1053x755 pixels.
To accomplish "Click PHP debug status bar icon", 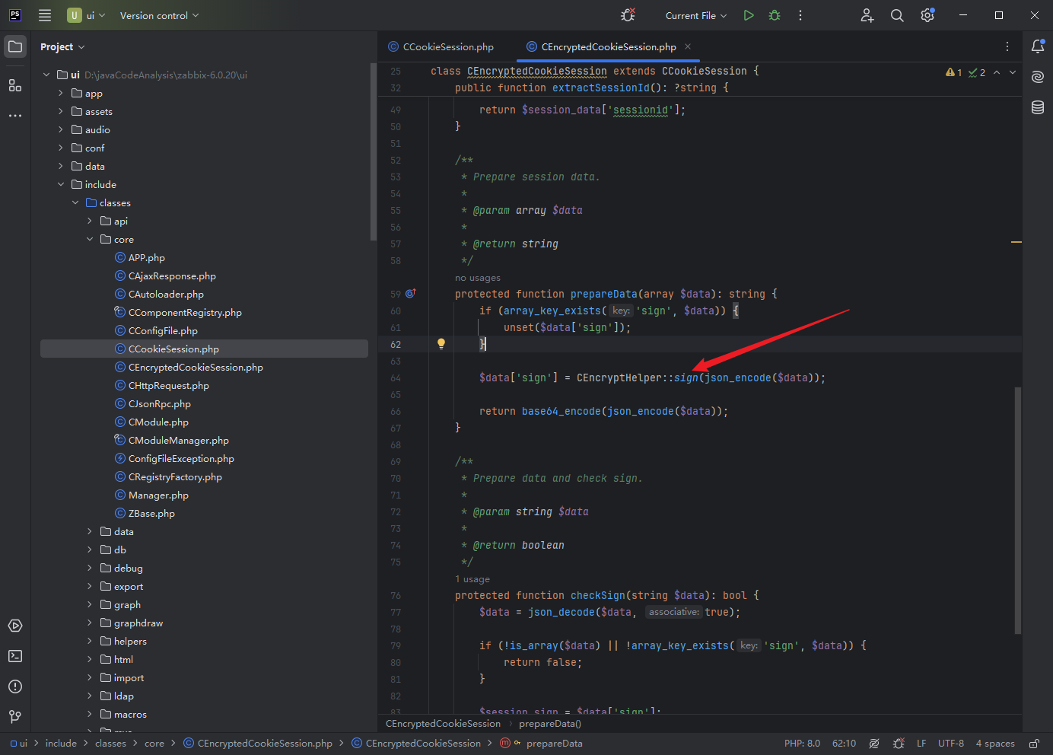I will 899,744.
